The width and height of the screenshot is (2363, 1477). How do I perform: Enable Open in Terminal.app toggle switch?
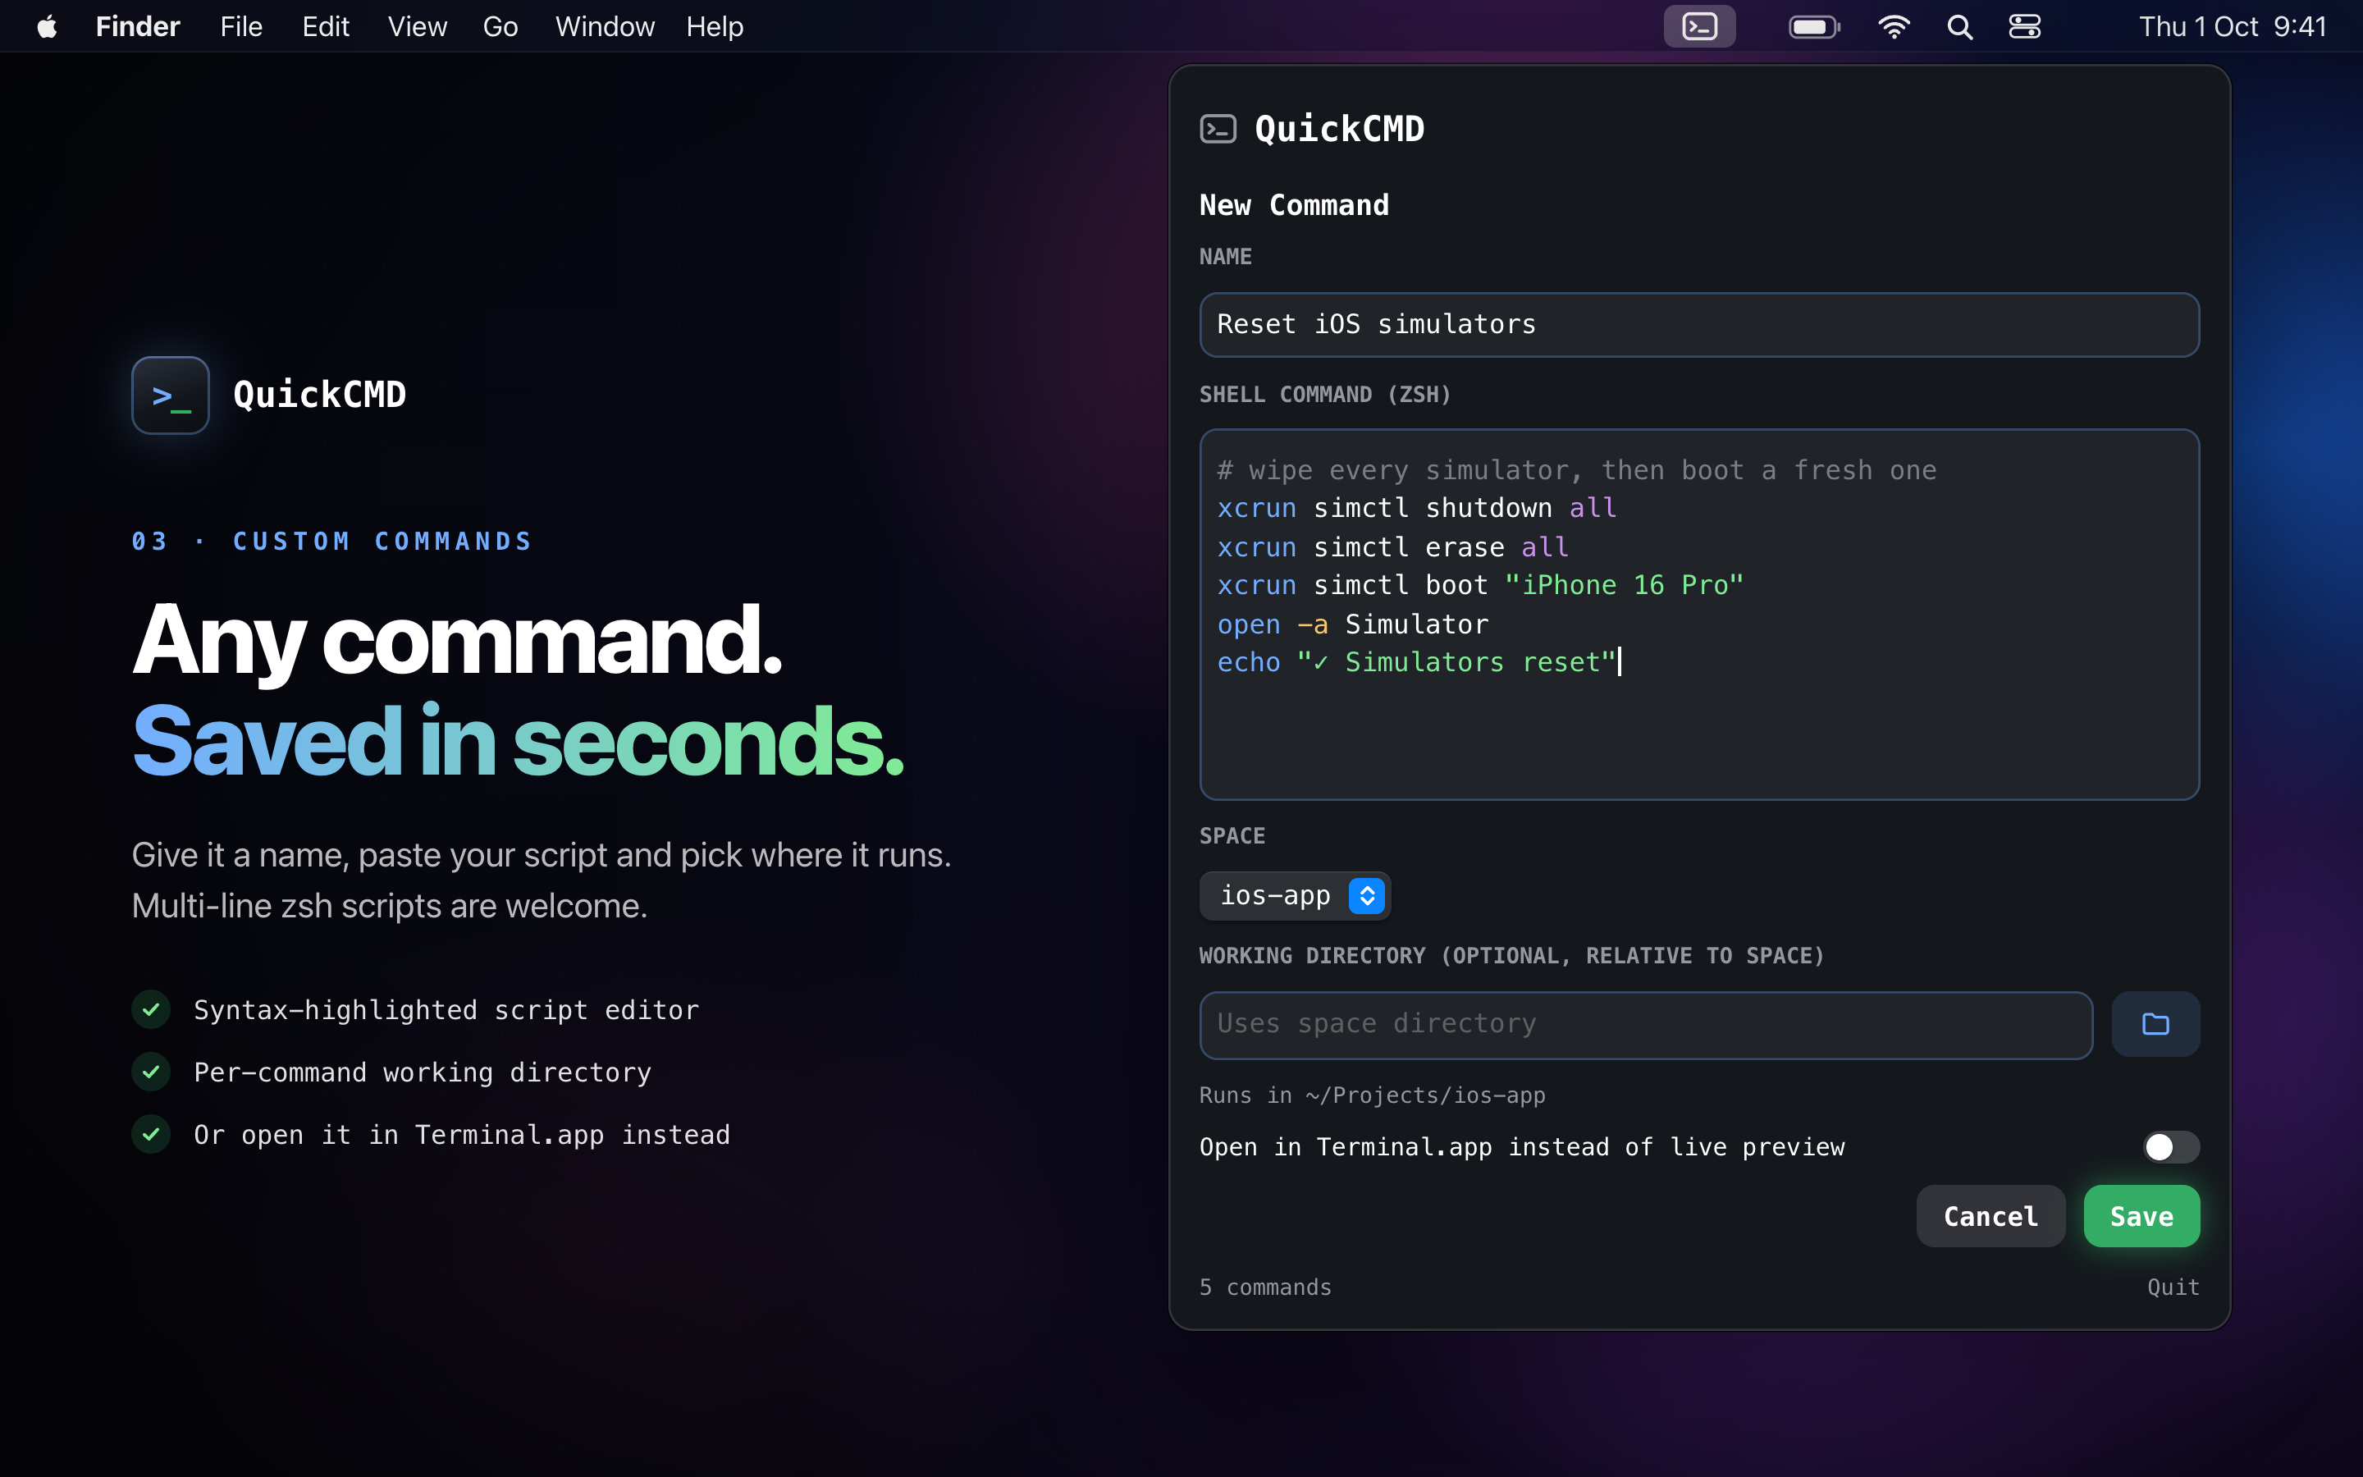pos(2171,1147)
